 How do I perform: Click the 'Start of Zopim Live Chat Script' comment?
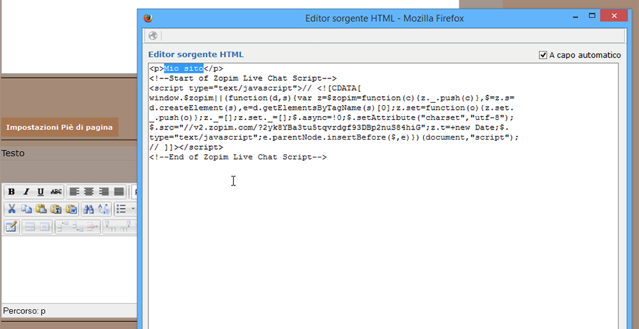point(243,78)
